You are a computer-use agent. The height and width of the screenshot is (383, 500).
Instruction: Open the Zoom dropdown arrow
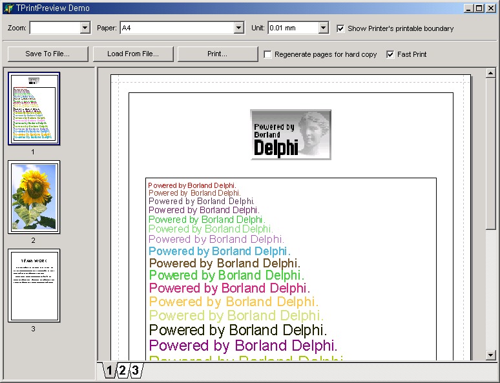85,28
